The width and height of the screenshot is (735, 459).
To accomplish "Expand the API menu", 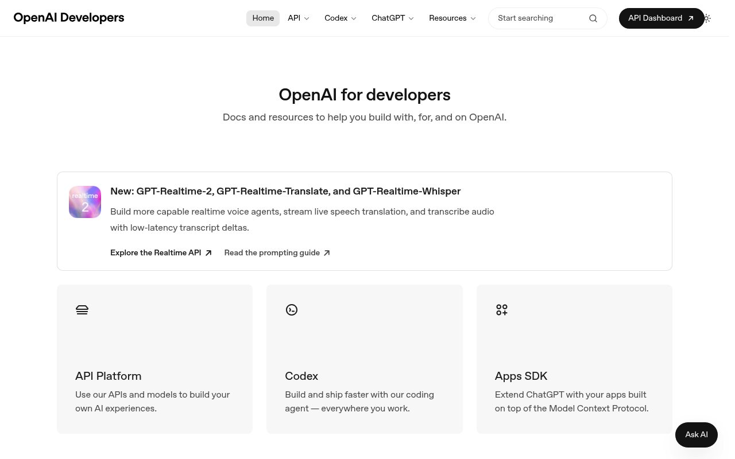I will point(299,18).
